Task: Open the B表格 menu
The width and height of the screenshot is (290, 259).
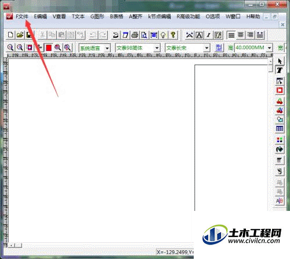Action: [x=117, y=17]
